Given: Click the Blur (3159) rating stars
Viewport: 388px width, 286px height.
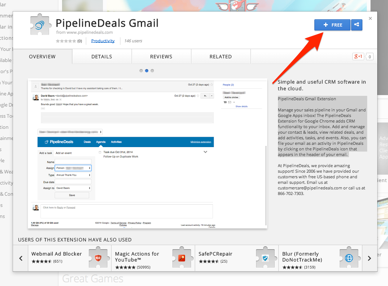Looking at the screenshot, I should tap(292, 267).
